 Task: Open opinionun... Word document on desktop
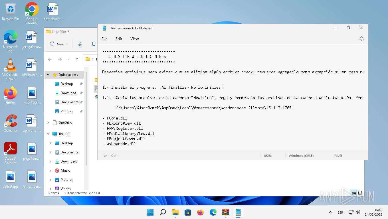[32, 123]
